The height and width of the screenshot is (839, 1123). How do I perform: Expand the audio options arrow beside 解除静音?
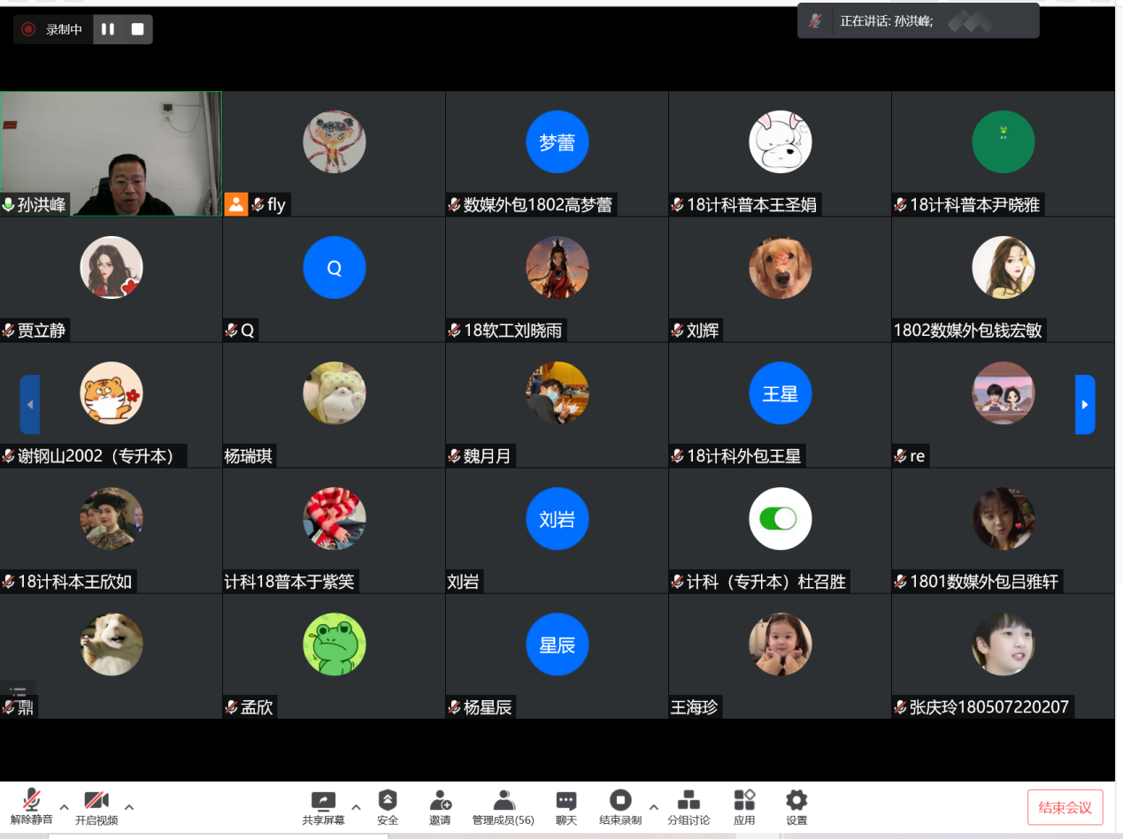point(65,806)
